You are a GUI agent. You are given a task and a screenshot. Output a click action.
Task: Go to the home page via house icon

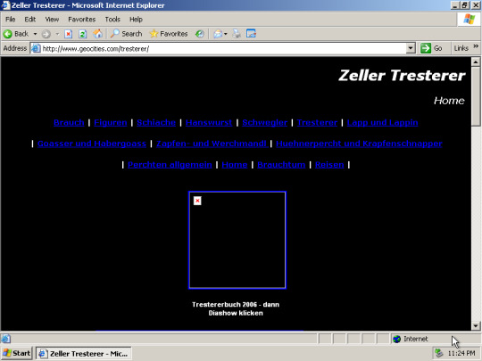[97, 34]
